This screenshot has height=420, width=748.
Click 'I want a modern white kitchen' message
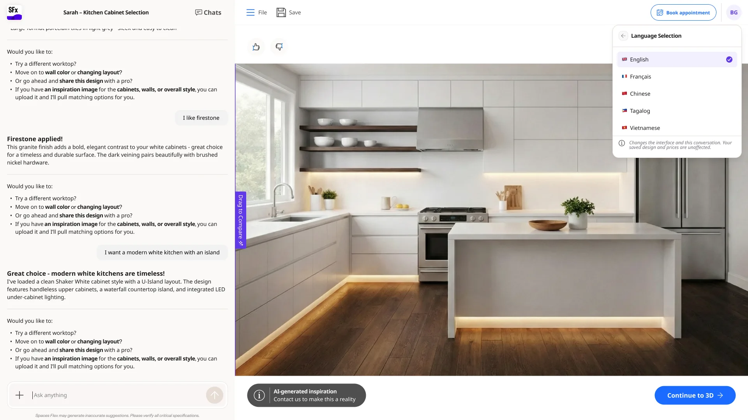(162, 252)
